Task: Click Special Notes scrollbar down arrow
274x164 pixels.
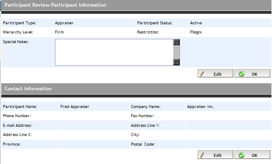Action: 177,62
